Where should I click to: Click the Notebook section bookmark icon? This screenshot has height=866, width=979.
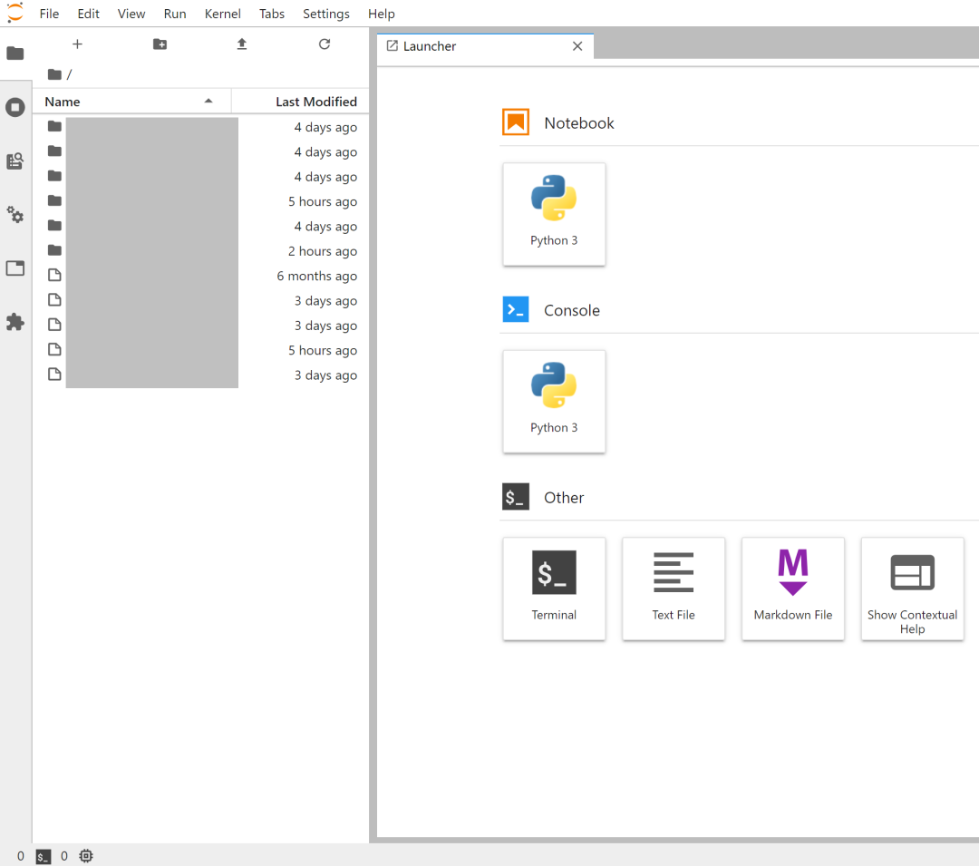click(x=516, y=122)
